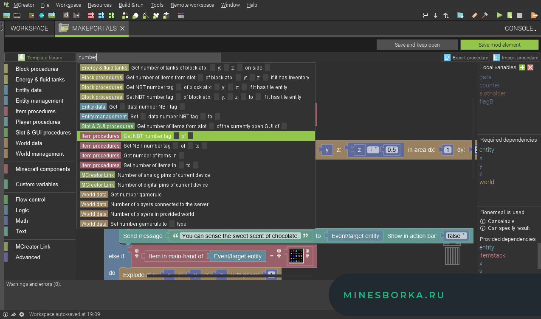The height and width of the screenshot is (319, 541).
Task: Open the File menu
Action: click(x=45, y=5)
